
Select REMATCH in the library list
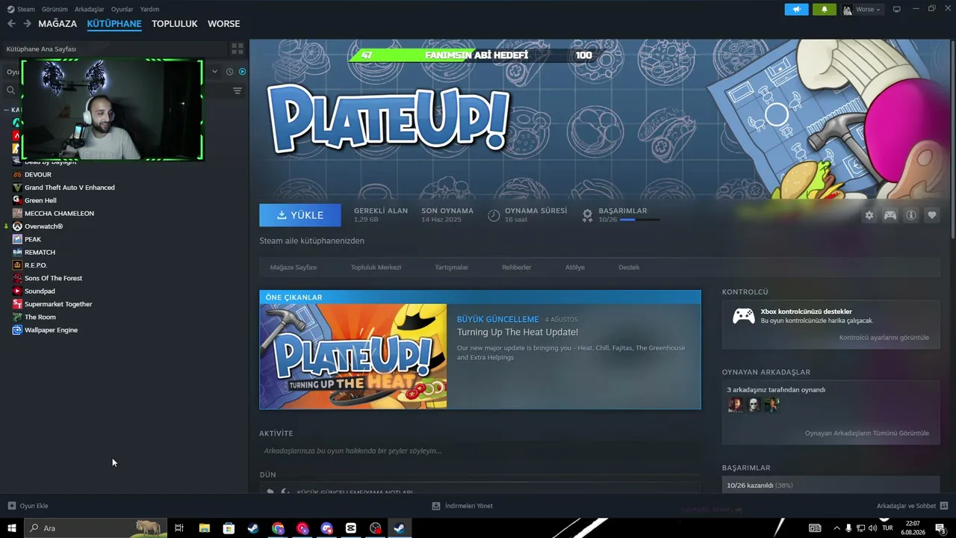click(40, 253)
